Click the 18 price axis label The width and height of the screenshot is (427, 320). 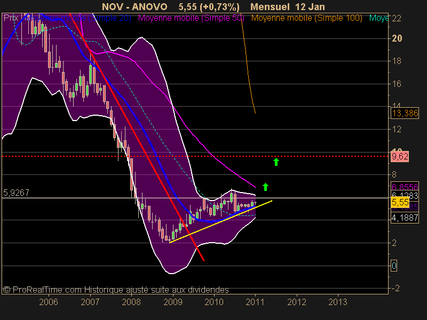396,61
